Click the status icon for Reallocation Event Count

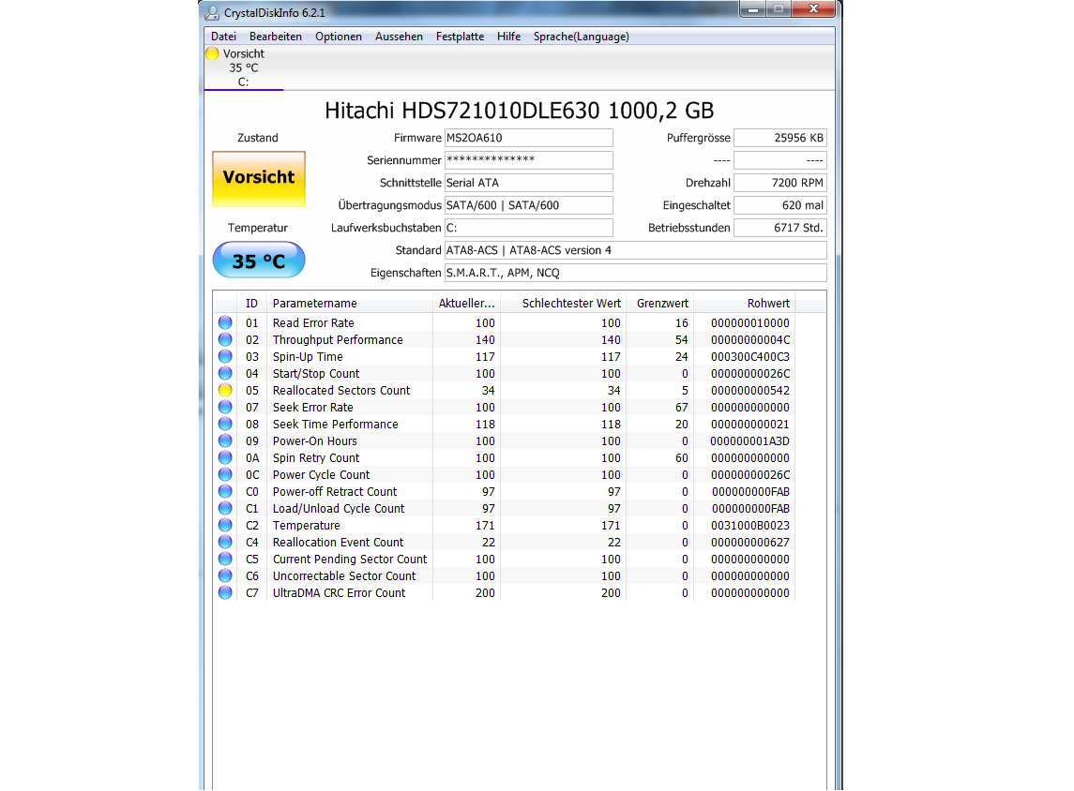pyautogui.click(x=225, y=542)
